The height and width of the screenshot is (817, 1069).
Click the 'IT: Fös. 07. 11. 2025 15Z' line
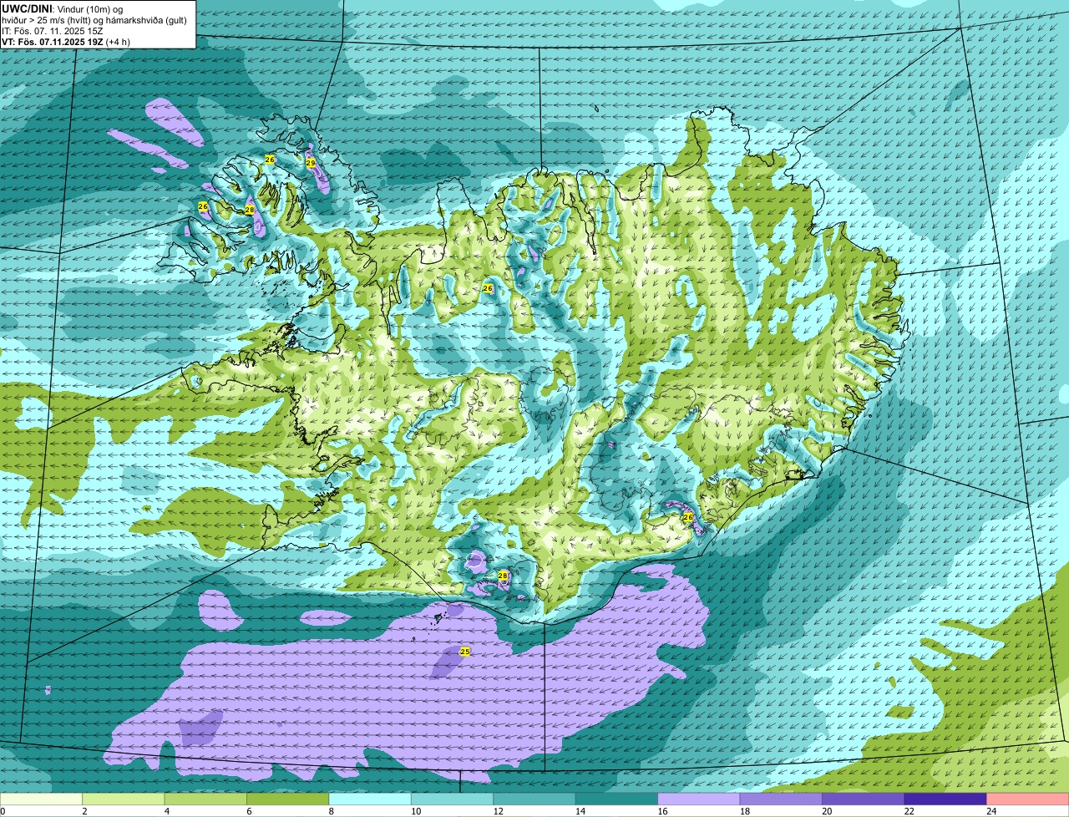pos(53,30)
